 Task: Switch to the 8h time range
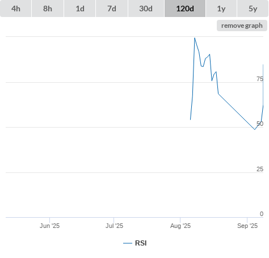click(48, 9)
